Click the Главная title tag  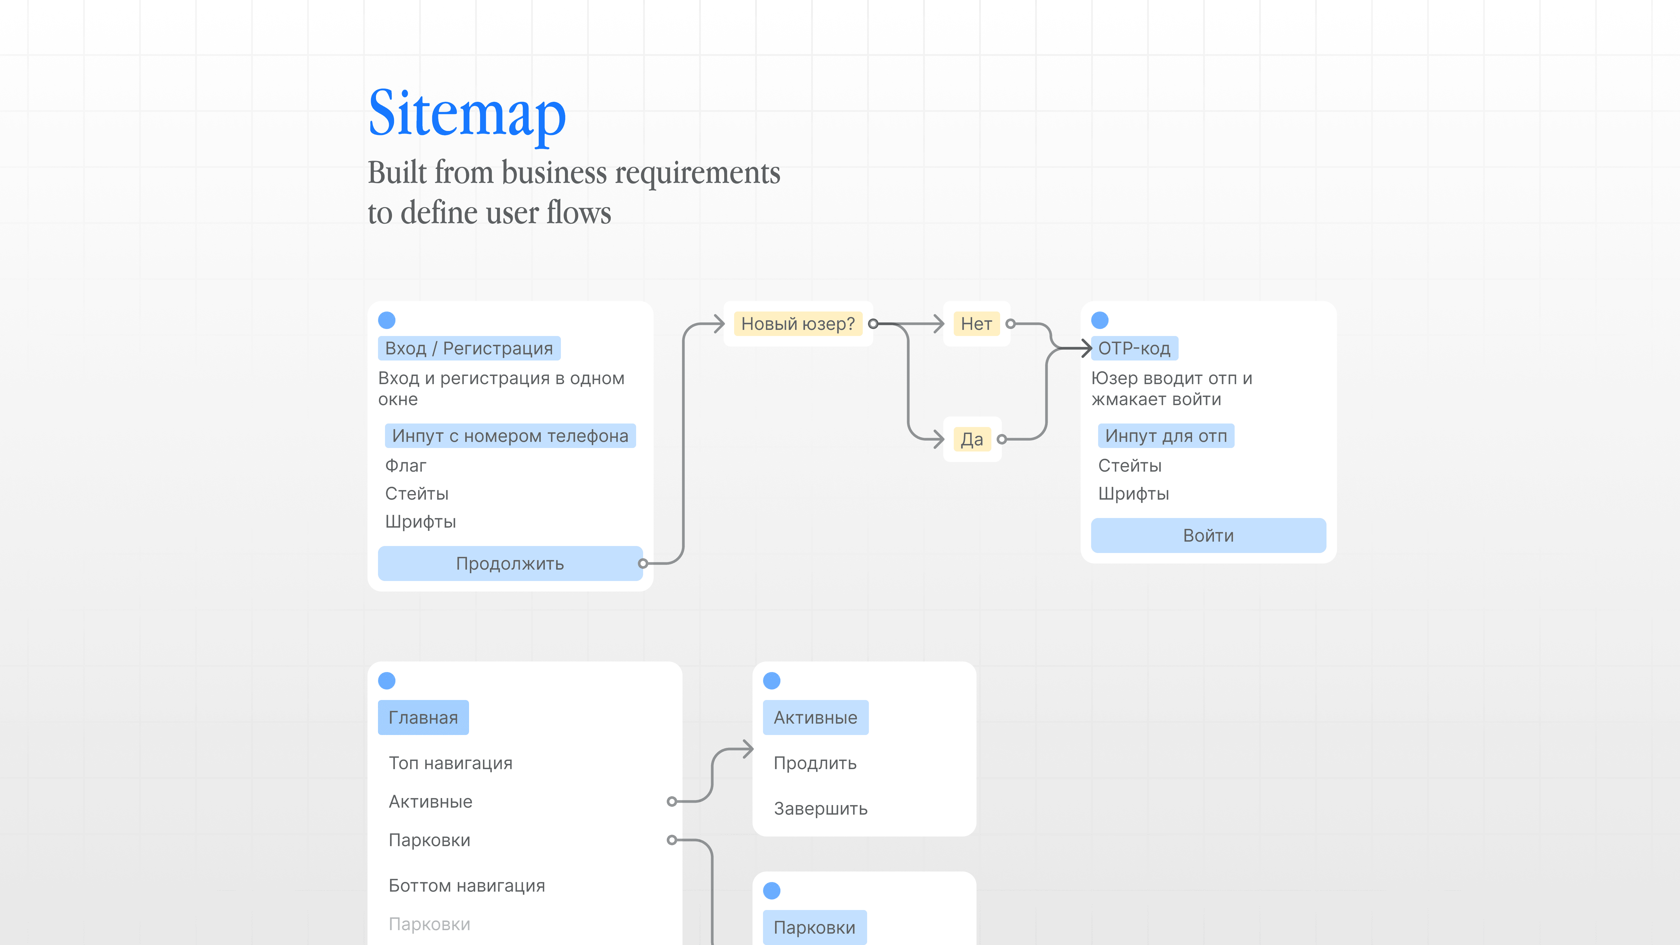423,717
